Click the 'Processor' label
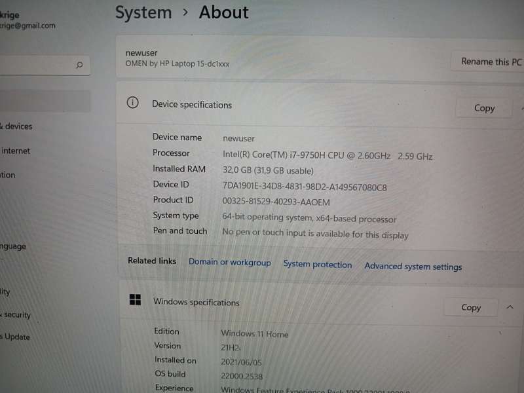This screenshot has width=524, height=393. 171,153
